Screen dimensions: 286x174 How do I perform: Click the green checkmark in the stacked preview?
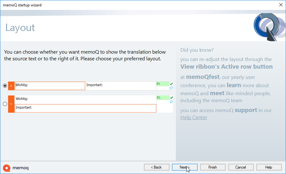click(171, 98)
